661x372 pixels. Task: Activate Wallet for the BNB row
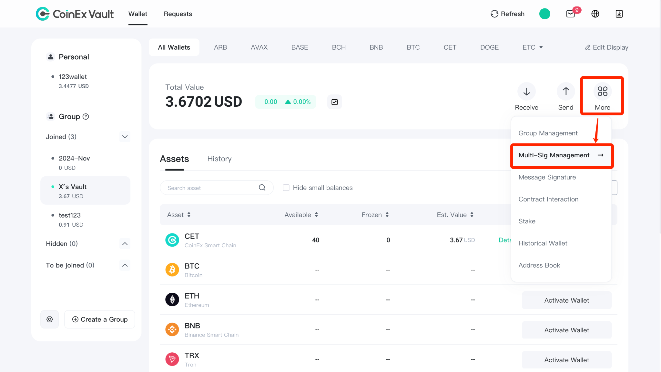pos(566,330)
